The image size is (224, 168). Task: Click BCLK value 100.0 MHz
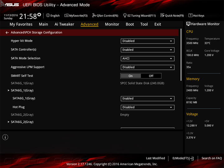tap(193, 55)
